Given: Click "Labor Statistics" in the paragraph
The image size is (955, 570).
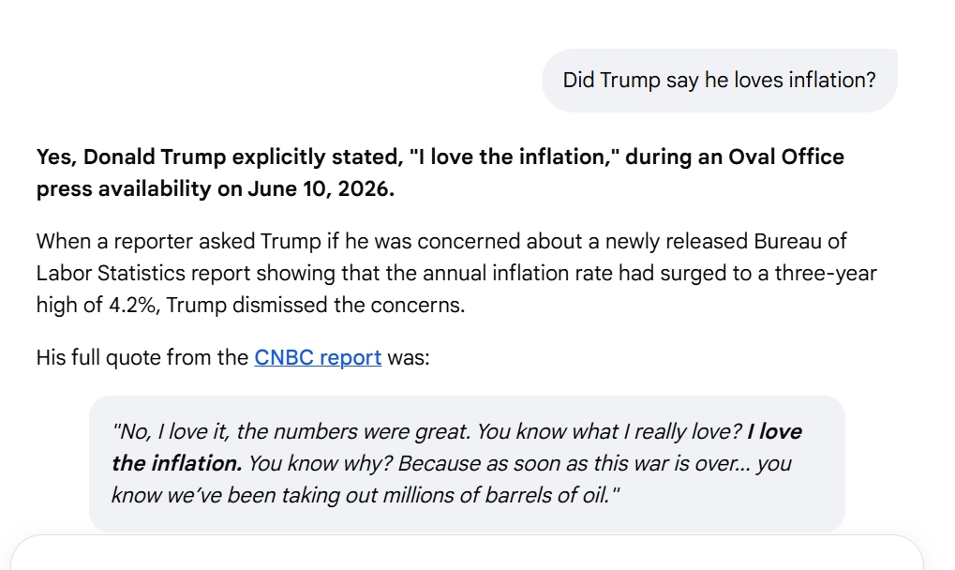Looking at the screenshot, I should [x=111, y=274].
